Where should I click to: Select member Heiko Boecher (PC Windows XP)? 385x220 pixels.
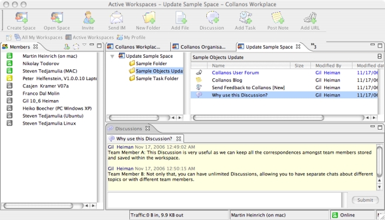pos(57,108)
